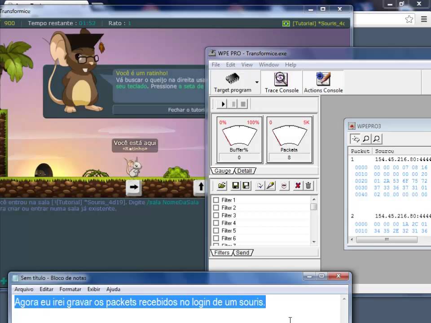431x323 pixels.
Task: Stop packet logging with the square button
Action: click(243, 104)
